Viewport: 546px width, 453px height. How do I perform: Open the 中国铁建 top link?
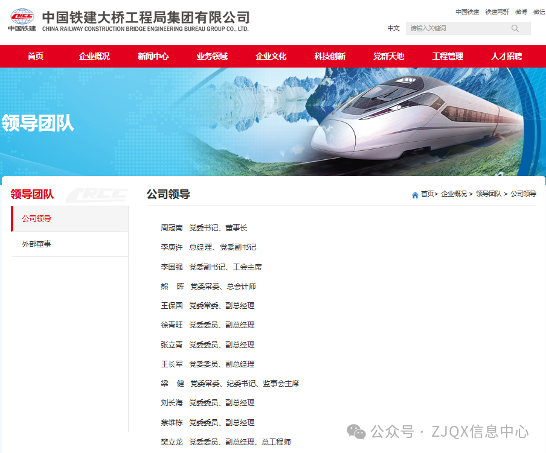(x=467, y=12)
